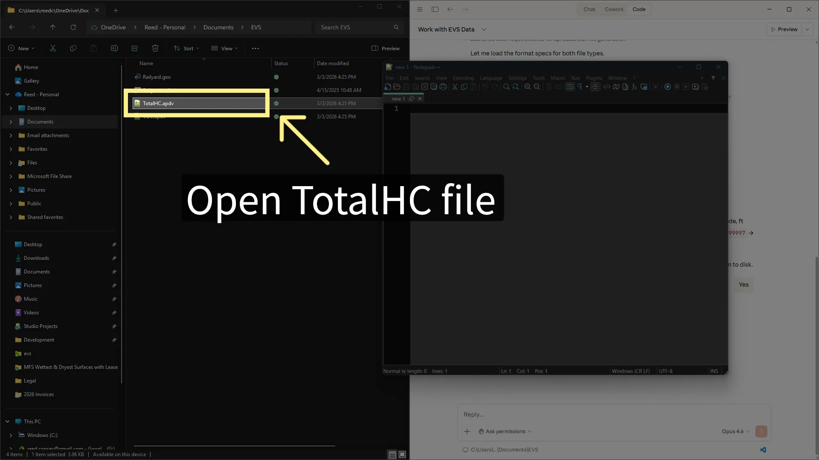Open the Sort dropdown in File Explorer
Viewport: 819px width, 460px height.
[186, 48]
